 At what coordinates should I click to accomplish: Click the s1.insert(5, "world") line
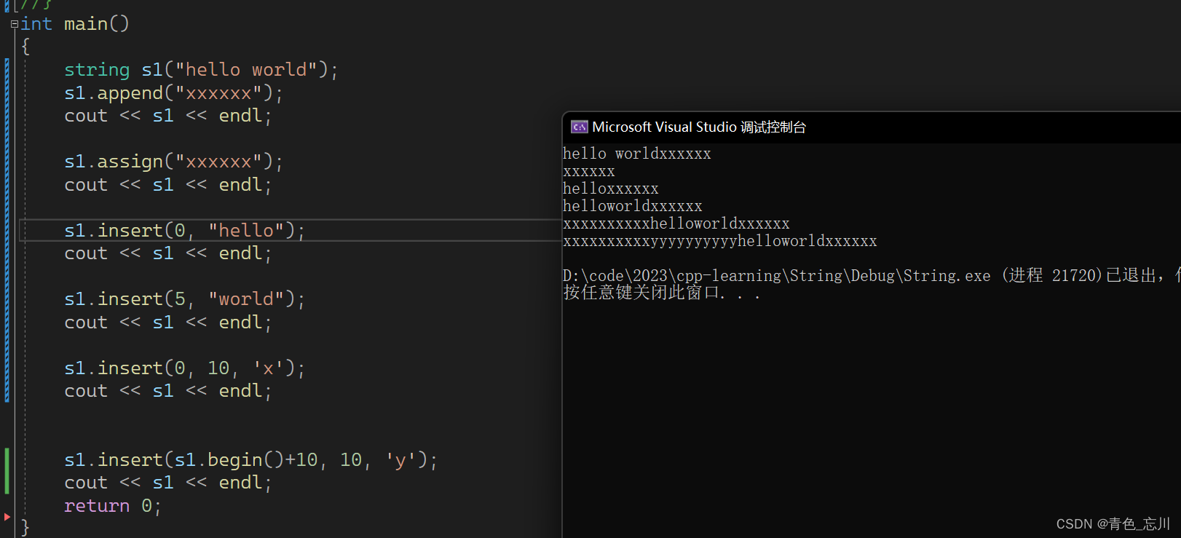184,299
